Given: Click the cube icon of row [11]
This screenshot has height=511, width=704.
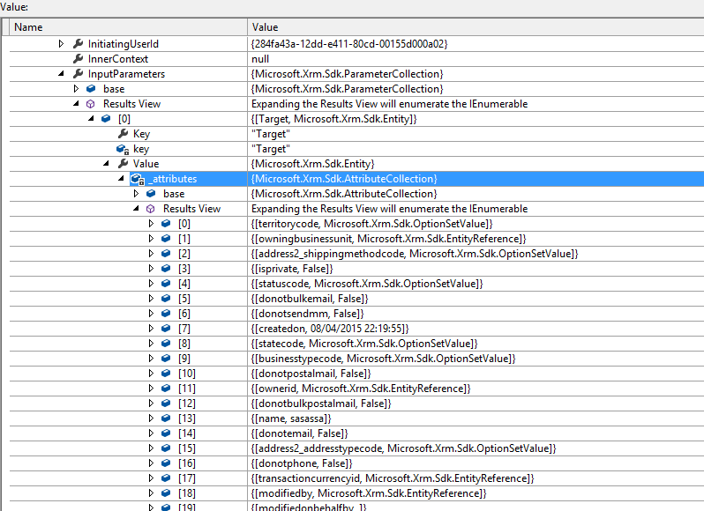Looking at the screenshot, I should point(166,389).
